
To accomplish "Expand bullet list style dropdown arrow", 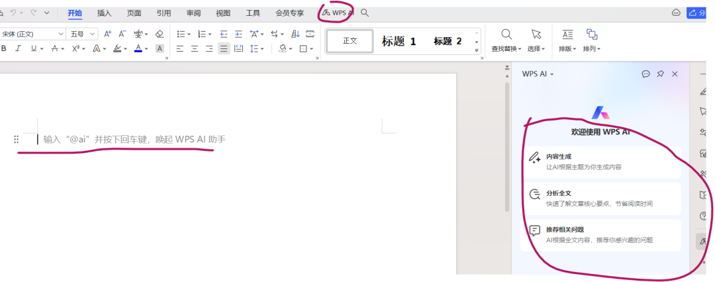I will (x=189, y=34).
